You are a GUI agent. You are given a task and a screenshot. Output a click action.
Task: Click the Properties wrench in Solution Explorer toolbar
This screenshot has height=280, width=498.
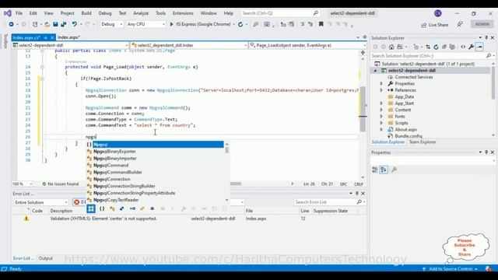(471, 47)
